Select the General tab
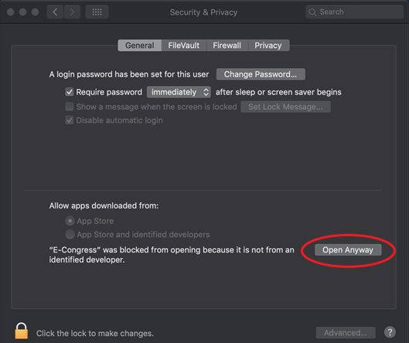409x343 pixels. tap(140, 46)
